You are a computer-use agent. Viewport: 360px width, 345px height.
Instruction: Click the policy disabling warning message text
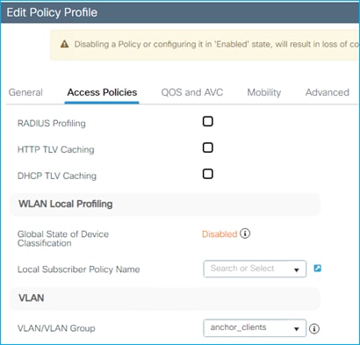pos(216,44)
